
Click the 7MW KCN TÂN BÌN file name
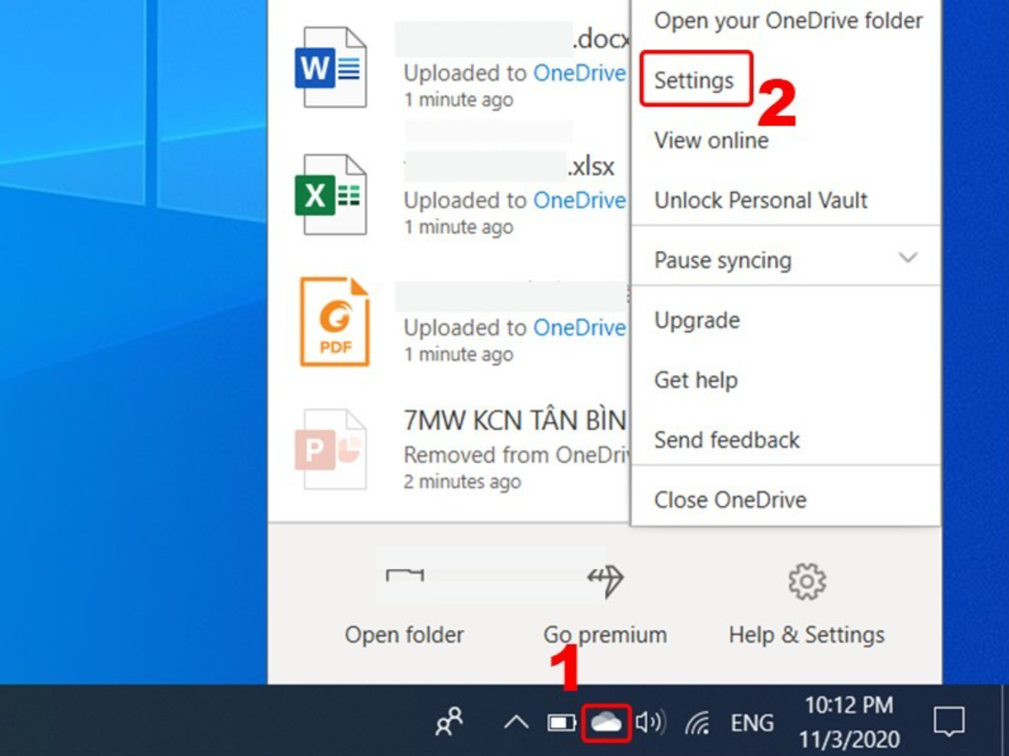[515, 421]
